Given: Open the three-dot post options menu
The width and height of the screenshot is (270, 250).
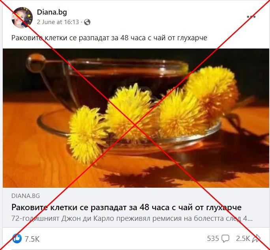Looking at the screenshot, I should click(x=251, y=17).
